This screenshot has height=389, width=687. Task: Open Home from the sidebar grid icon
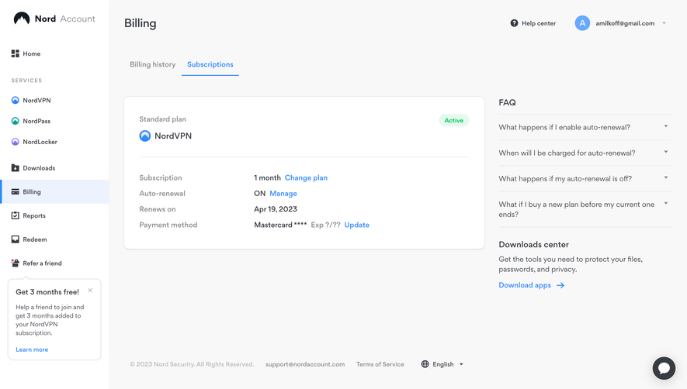coord(16,53)
